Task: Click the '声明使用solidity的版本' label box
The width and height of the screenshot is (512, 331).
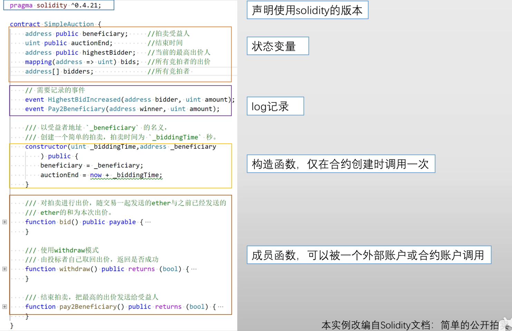Action: point(308,10)
